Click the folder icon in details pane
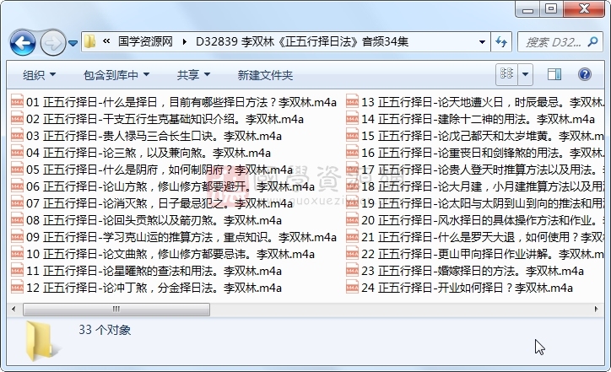The image size is (611, 372). (x=41, y=341)
